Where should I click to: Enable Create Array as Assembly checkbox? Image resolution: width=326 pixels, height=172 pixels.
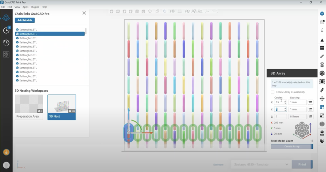click(273, 92)
